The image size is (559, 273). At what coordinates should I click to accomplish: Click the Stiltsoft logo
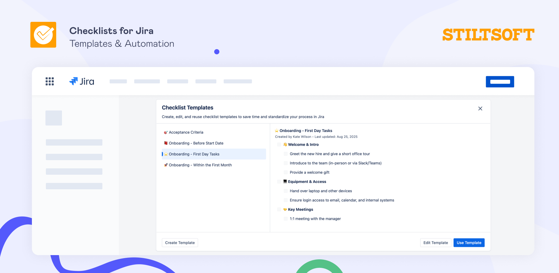488,34
